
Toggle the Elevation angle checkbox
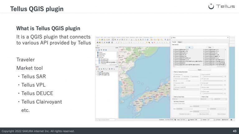coord(201,87)
